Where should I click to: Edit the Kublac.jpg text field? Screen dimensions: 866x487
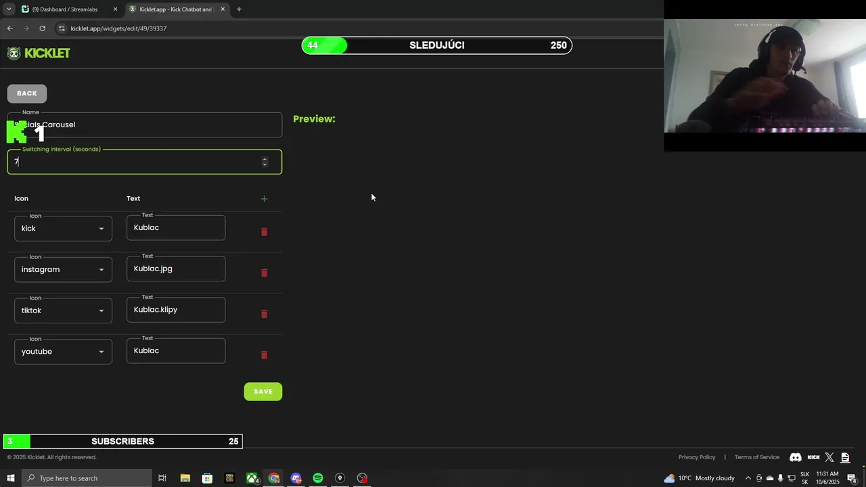pos(176,269)
